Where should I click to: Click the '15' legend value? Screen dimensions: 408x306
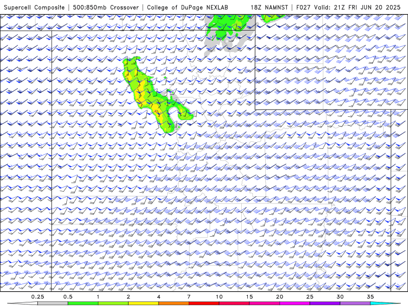coord(249,297)
